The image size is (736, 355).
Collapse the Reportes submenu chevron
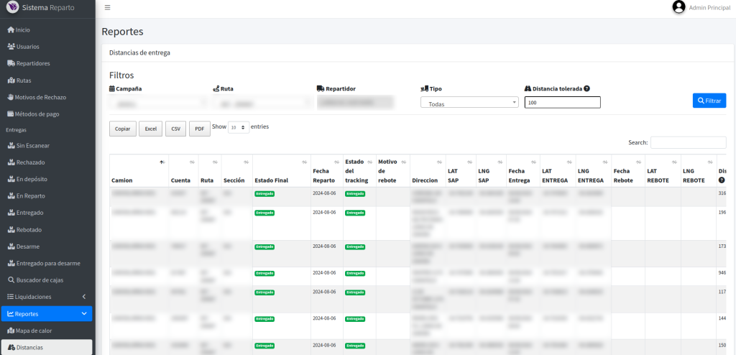point(84,313)
